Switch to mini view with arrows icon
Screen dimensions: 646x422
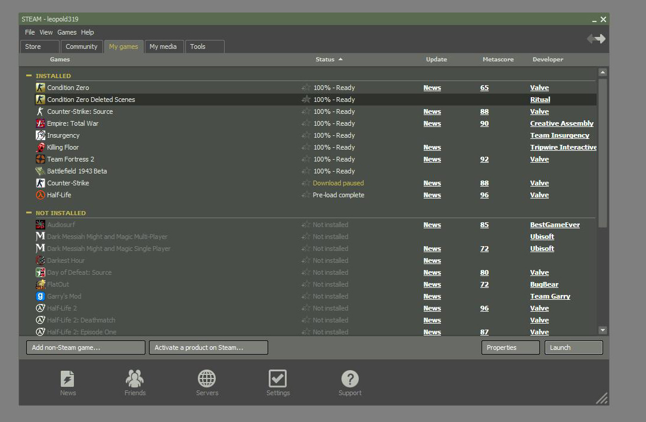596,39
